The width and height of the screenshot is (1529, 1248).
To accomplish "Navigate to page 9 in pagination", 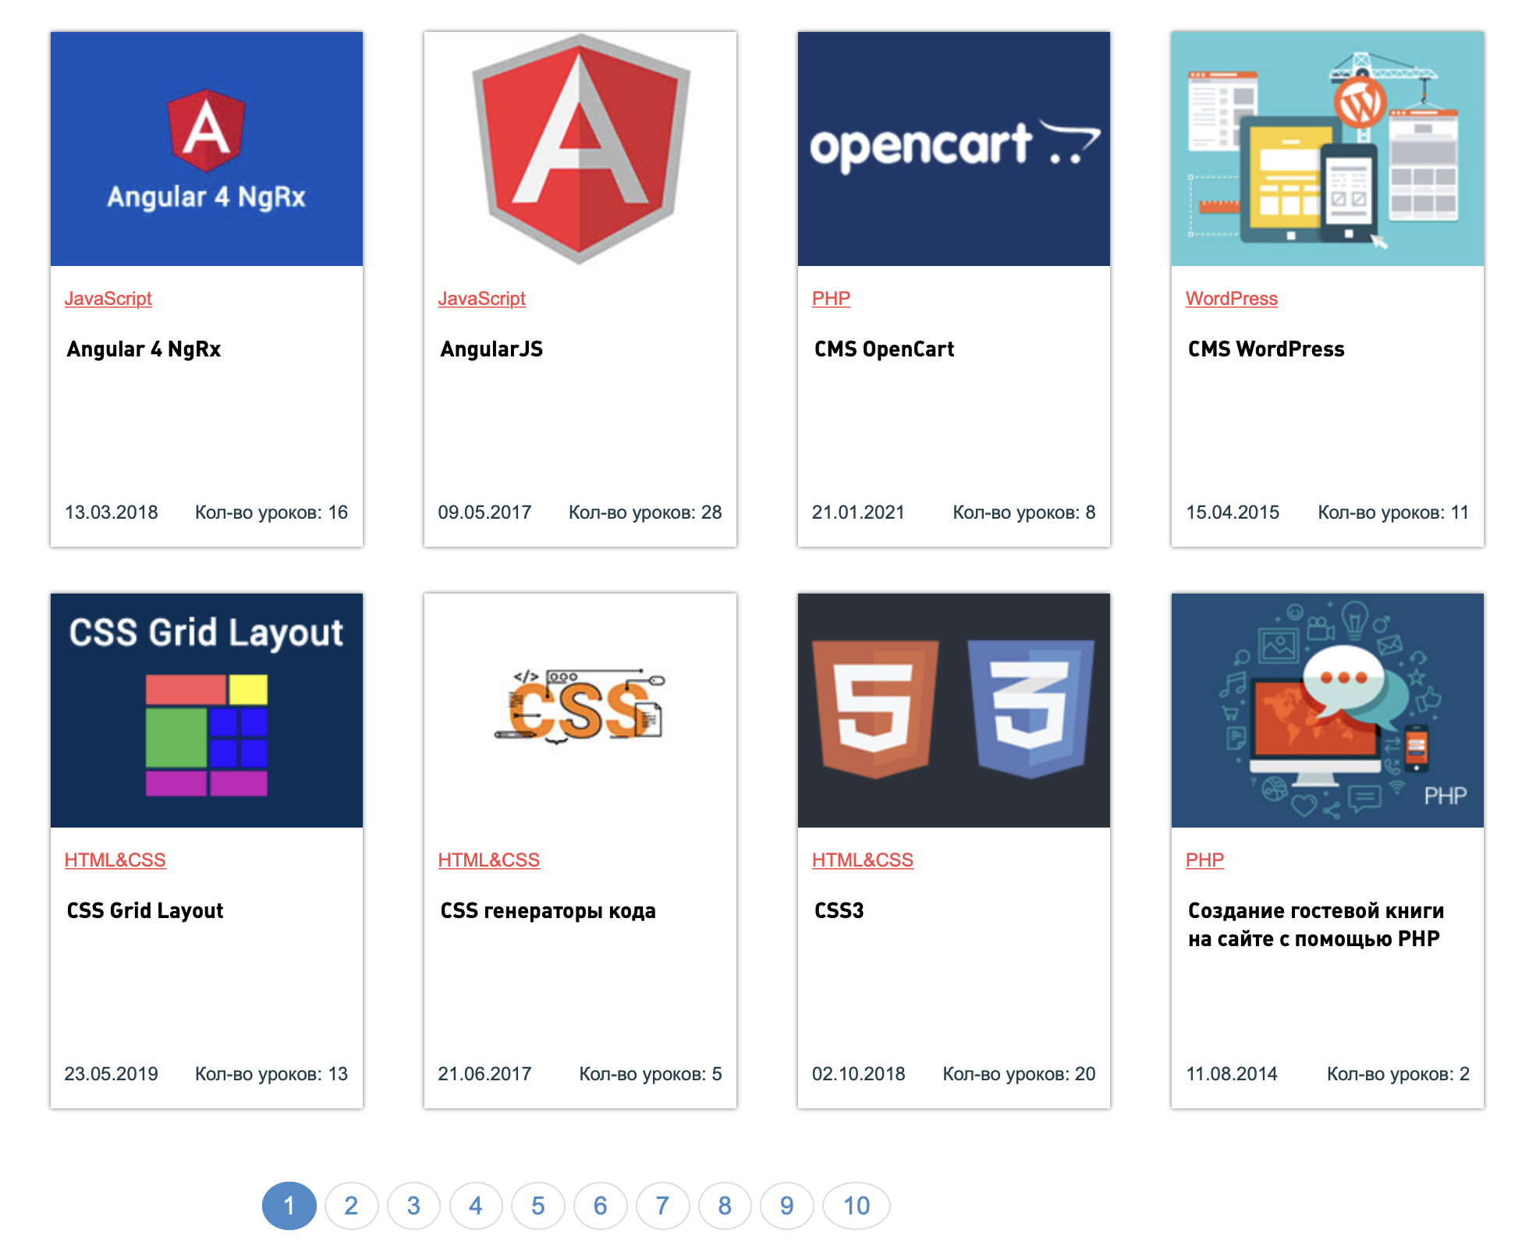I will [x=787, y=1206].
